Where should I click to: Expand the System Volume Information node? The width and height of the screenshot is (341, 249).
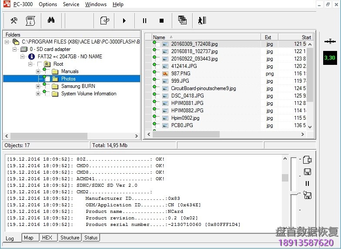pyautogui.click(x=38, y=94)
